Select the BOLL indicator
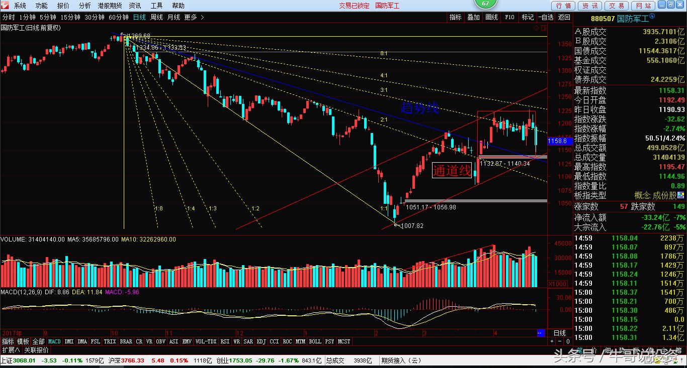The width and height of the screenshot is (687, 368). tap(315, 341)
